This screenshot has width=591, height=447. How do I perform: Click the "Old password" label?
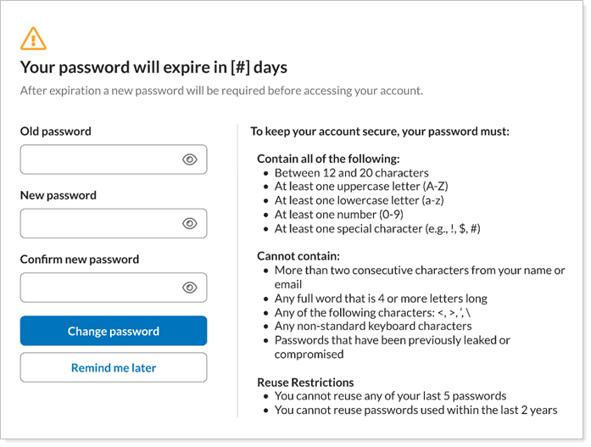[56, 131]
